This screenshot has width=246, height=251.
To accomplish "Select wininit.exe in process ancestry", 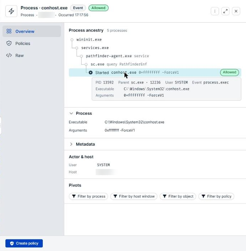I will pos(89,40).
